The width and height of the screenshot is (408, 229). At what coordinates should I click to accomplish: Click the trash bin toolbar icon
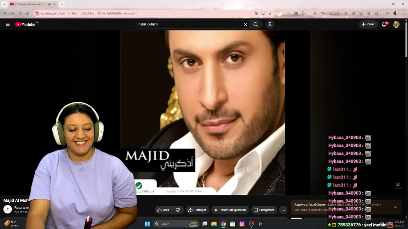click(x=368, y=13)
